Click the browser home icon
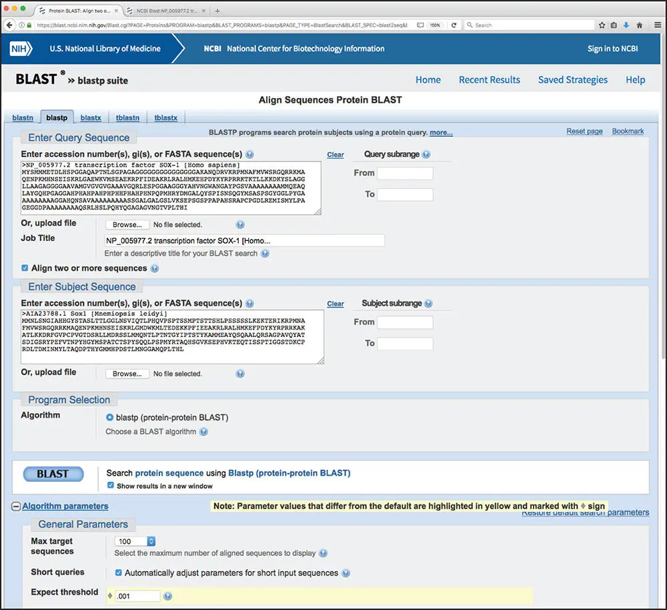 (x=639, y=25)
